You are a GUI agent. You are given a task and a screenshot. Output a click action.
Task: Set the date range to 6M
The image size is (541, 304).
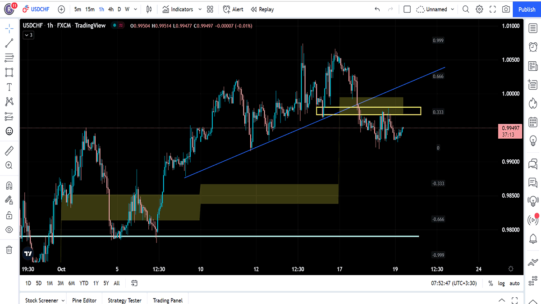coord(72,283)
